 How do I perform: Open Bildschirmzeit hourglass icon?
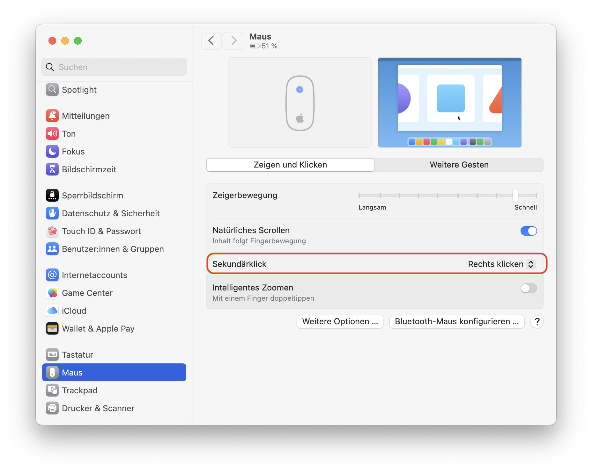[x=52, y=169]
